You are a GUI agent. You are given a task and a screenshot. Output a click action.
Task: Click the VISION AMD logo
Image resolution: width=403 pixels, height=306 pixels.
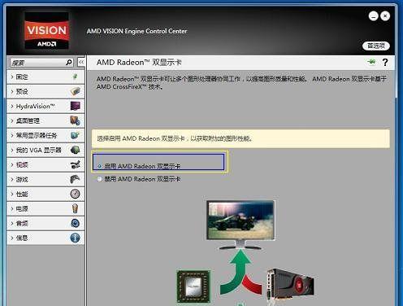[46, 31]
